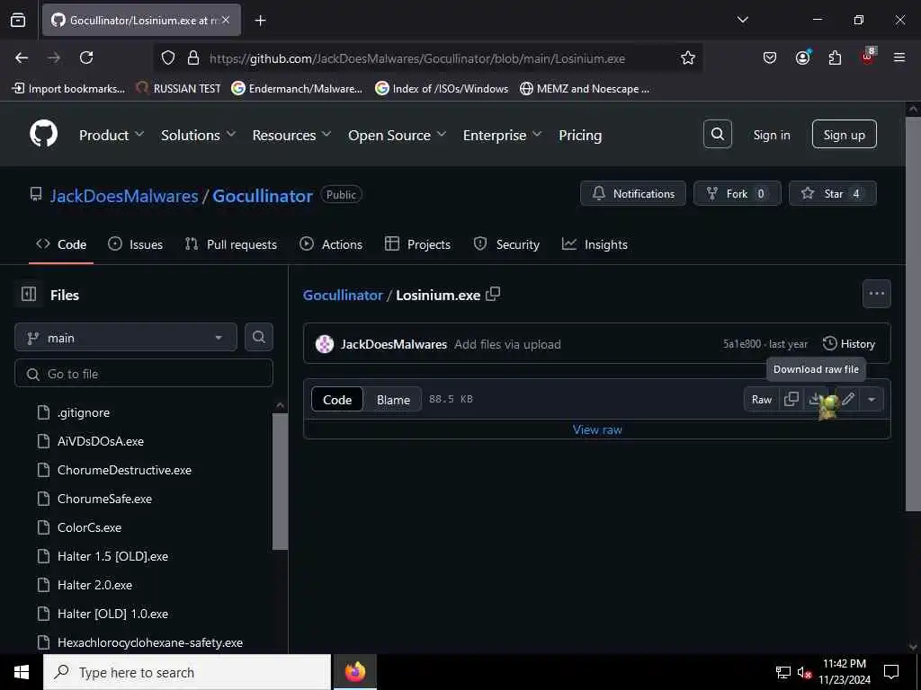Click the Firefox back arrow
Image resolution: width=921 pixels, height=690 pixels.
[x=22, y=57]
